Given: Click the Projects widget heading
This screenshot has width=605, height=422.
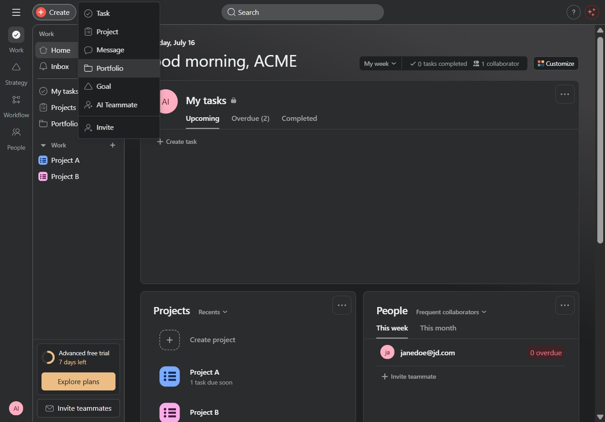Looking at the screenshot, I should 171,311.
